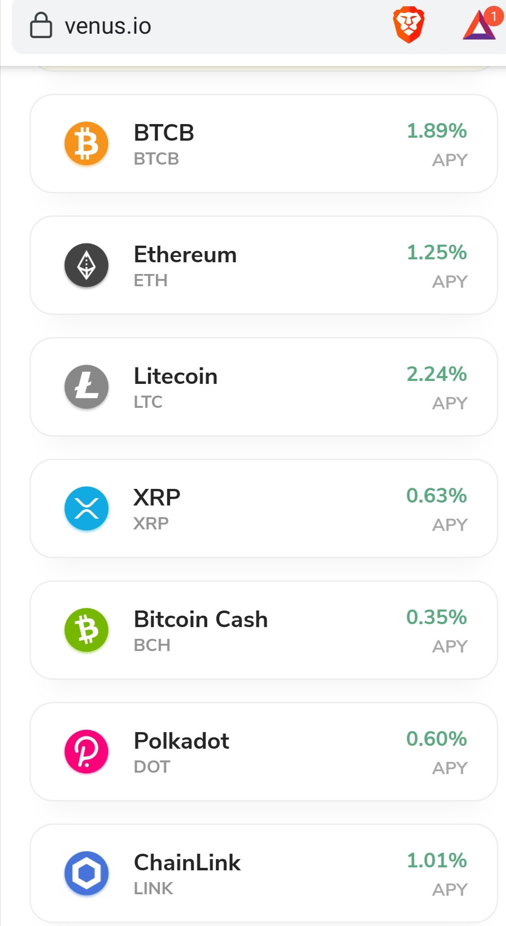Viewport: 506px width, 926px height.
Task: Click the Ethereum 1.25% APY value
Action: tap(437, 253)
